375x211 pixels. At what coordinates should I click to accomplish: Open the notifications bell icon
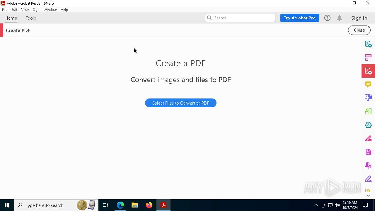340,18
